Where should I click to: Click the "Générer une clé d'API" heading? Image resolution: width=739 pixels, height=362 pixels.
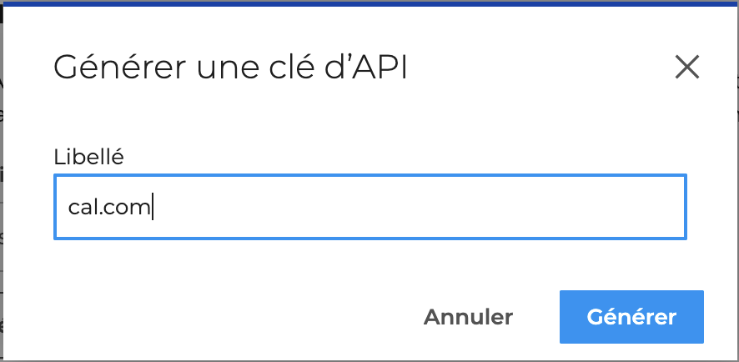click(230, 68)
